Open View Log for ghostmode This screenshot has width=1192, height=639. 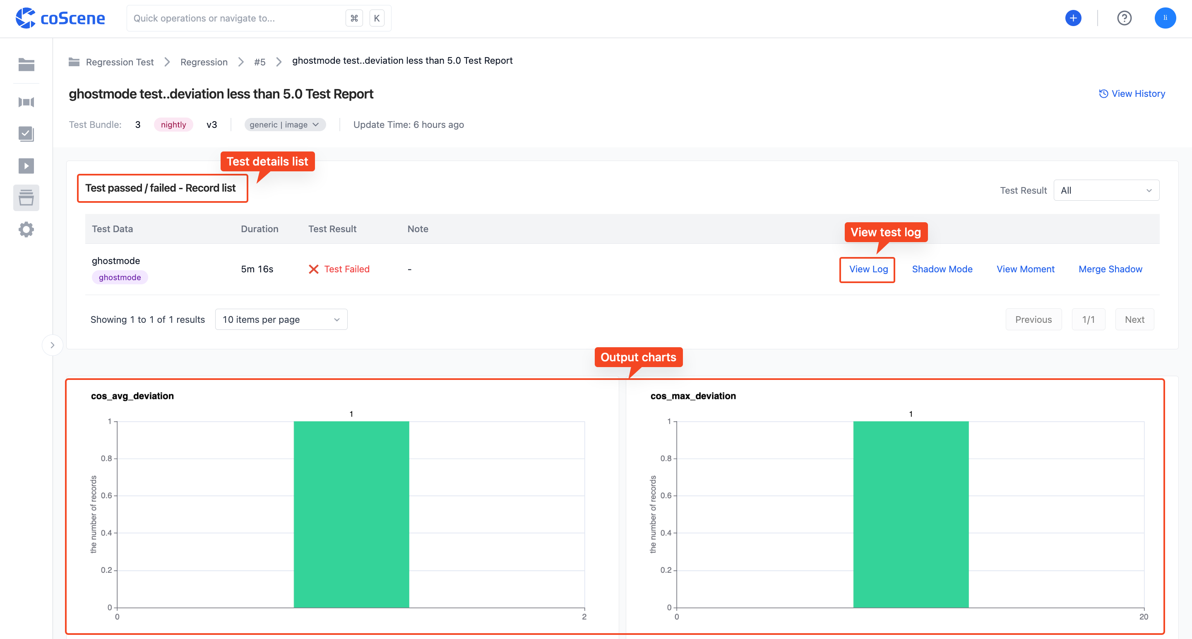tap(868, 269)
